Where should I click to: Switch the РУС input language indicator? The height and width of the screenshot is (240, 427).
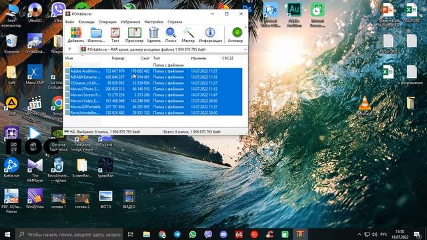[x=384, y=234]
